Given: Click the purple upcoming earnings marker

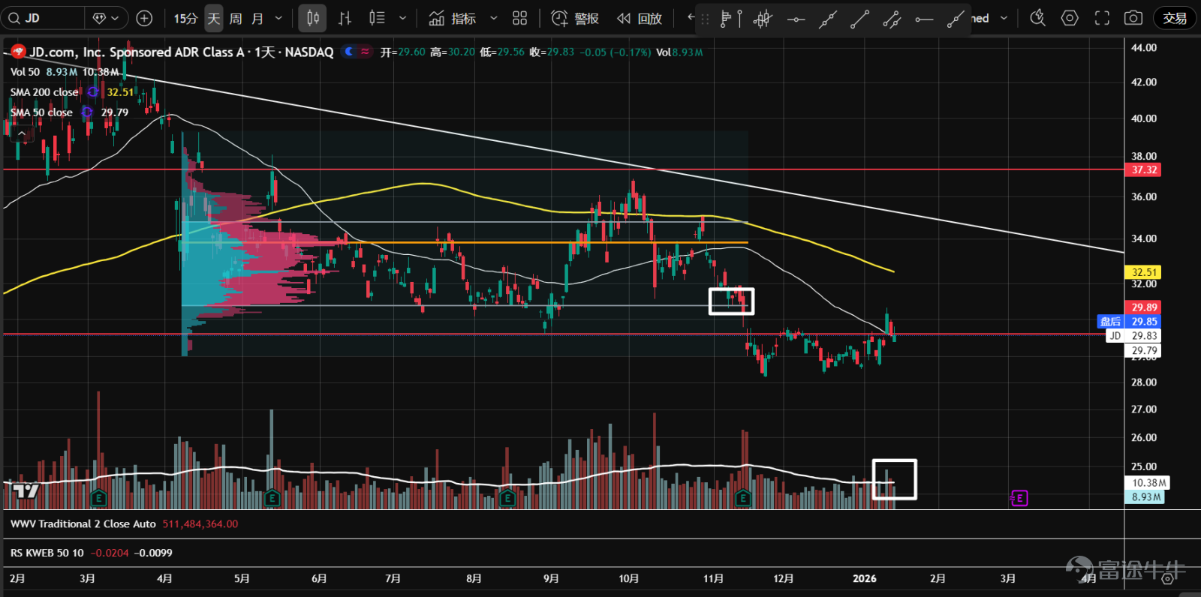Looking at the screenshot, I should [x=1019, y=498].
